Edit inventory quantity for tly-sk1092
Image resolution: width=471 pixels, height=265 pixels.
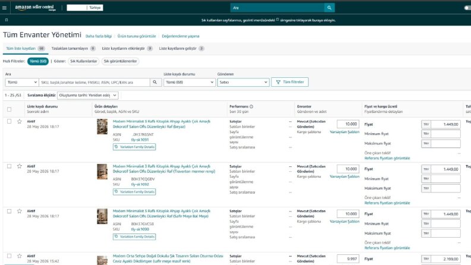348,169
